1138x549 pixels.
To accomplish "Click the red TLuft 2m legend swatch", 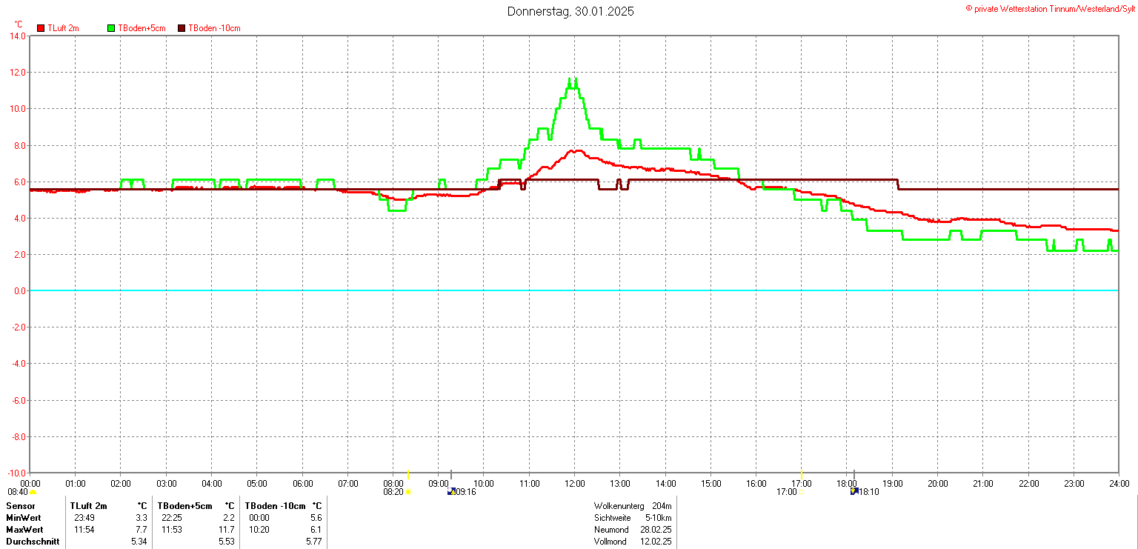I will click(x=41, y=28).
